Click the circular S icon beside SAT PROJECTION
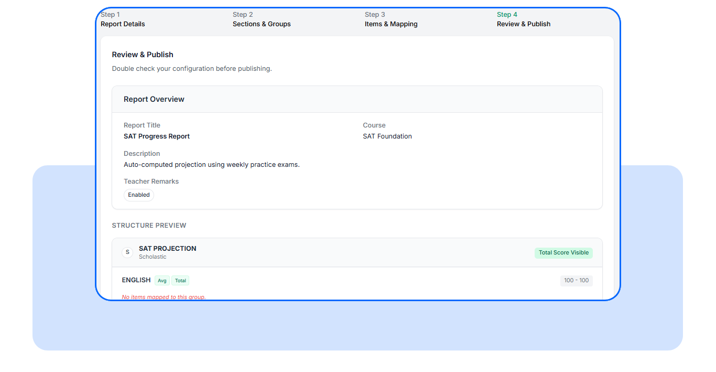Viewport: 716px width, 372px height. pyautogui.click(x=127, y=252)
